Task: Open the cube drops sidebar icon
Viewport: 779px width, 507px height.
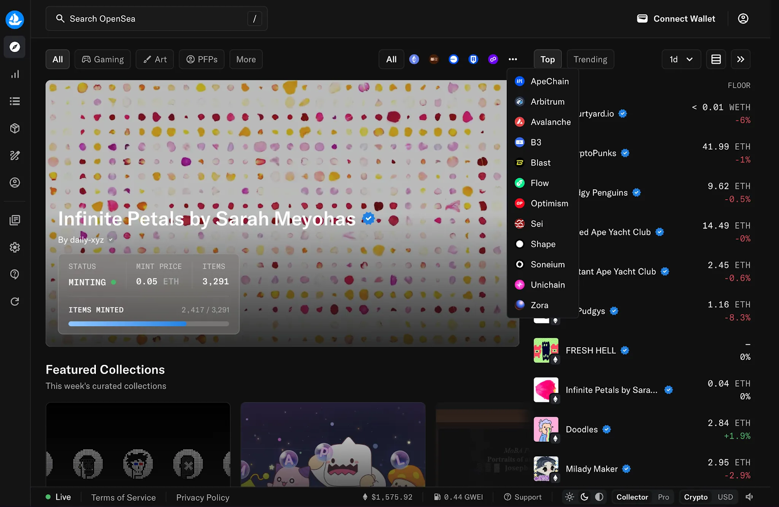Action: [x=15, y=128]
